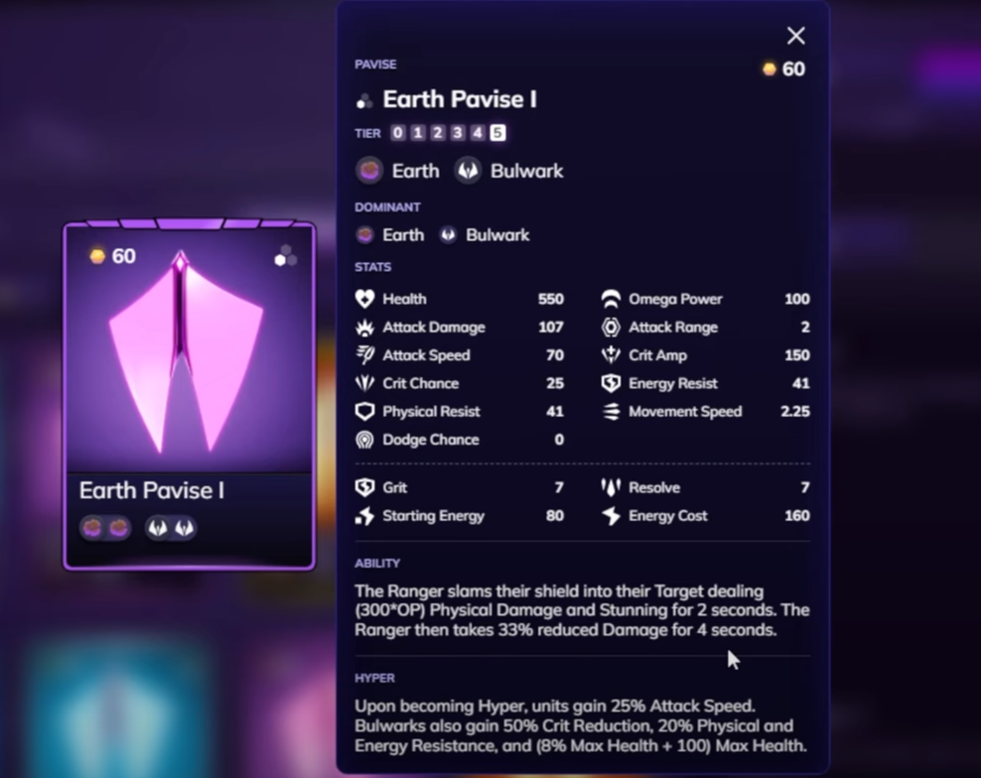The image size is (982, 779).
Task: Close the Earth Pavise details panel
Action: click(x=796, y=36)
